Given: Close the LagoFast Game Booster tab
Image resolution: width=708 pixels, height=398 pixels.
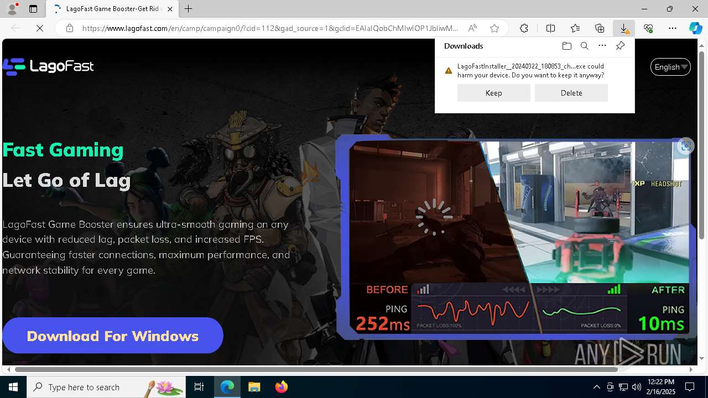Looking at the screenshot, I should click(x=170, y=9).
